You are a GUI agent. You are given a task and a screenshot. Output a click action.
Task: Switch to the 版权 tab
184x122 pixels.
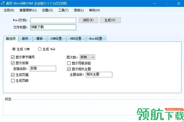pyautogui.click(x=25, y=39)
